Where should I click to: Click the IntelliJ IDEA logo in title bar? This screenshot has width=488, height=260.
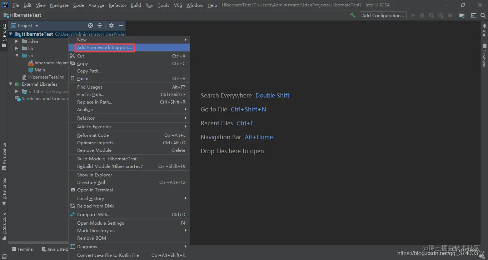[x=5, y=5]
